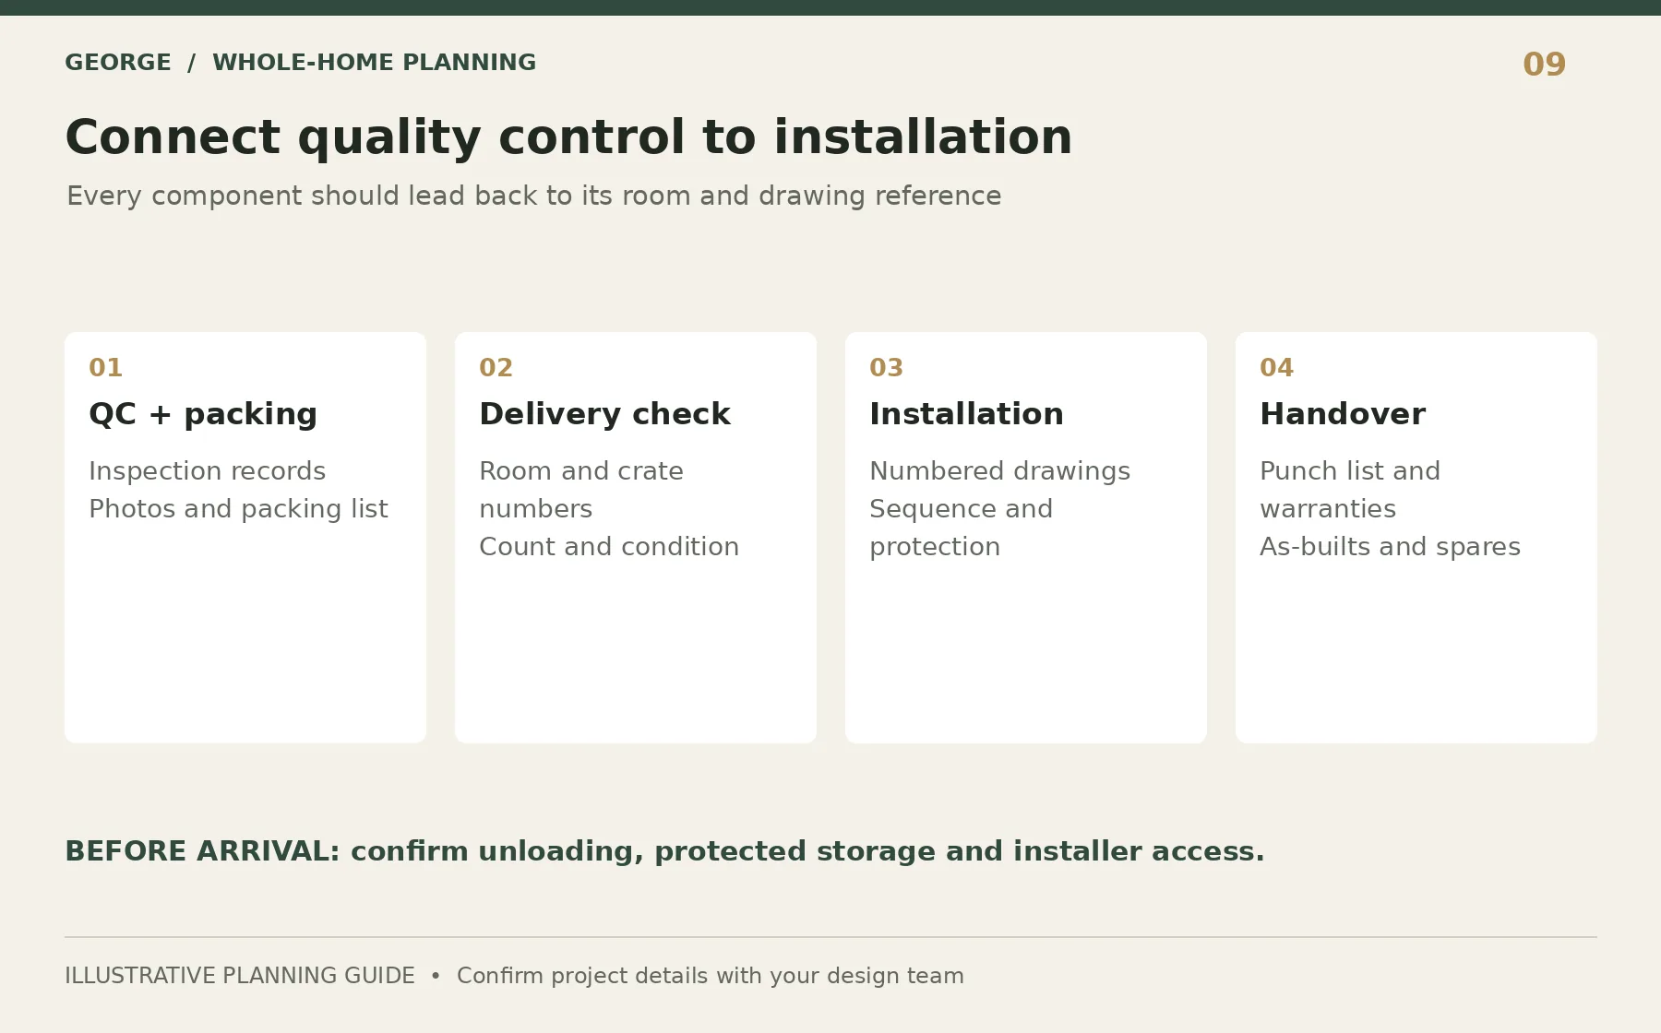1661x1033 pixels.
Task: Click 'Punch list and warranties' text
Action: point(1350,490)
